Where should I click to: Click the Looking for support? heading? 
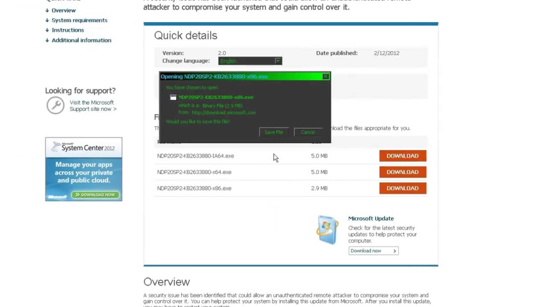tap(80, 91)
